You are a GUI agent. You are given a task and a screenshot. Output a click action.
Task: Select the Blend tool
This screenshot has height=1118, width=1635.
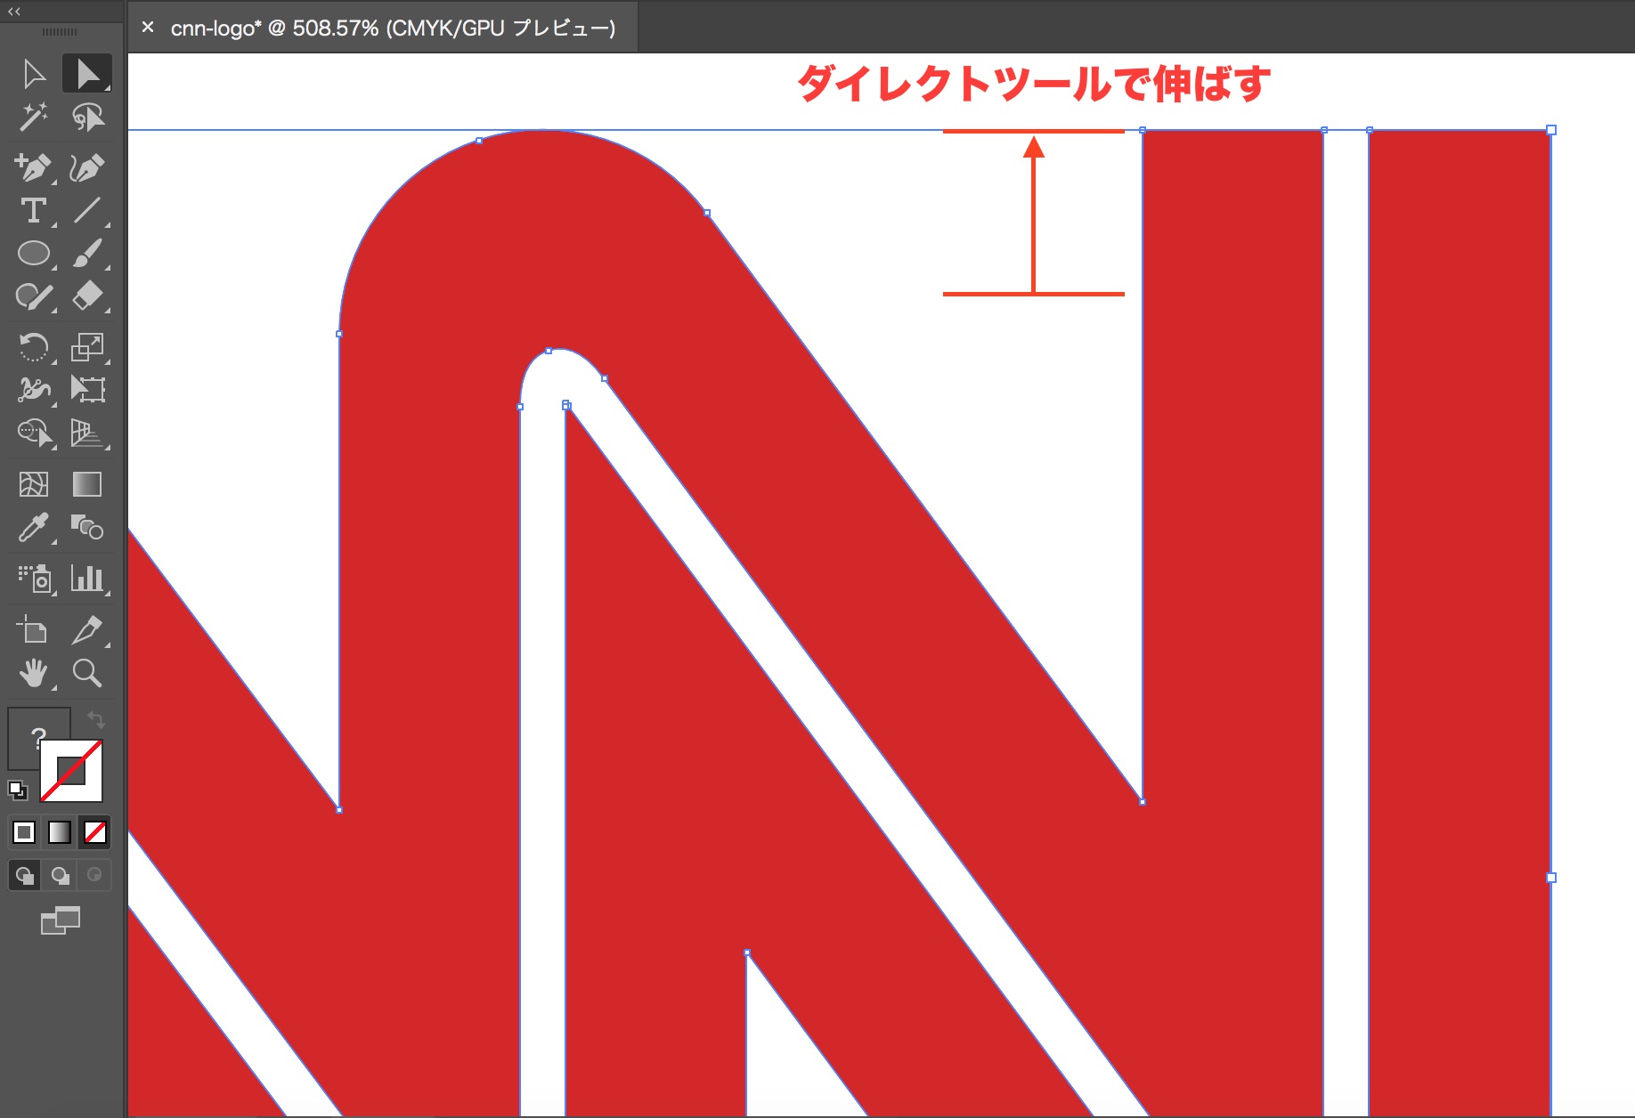point(87,528)
